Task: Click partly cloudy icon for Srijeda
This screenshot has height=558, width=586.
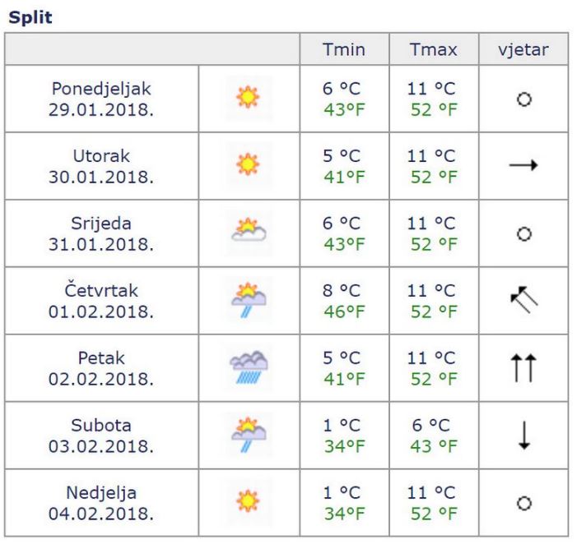Action: (x=249, y=233)
